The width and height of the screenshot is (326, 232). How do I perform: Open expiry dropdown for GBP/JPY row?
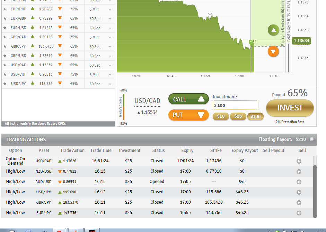[110, 47]
